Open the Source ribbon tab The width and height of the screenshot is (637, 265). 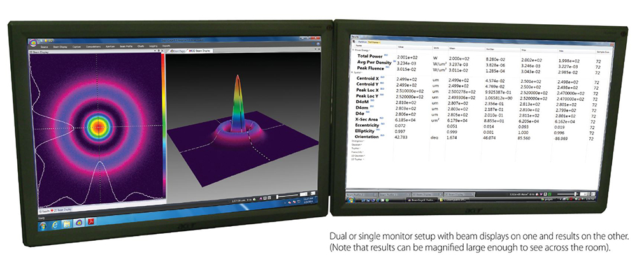[x=45, y=47]
